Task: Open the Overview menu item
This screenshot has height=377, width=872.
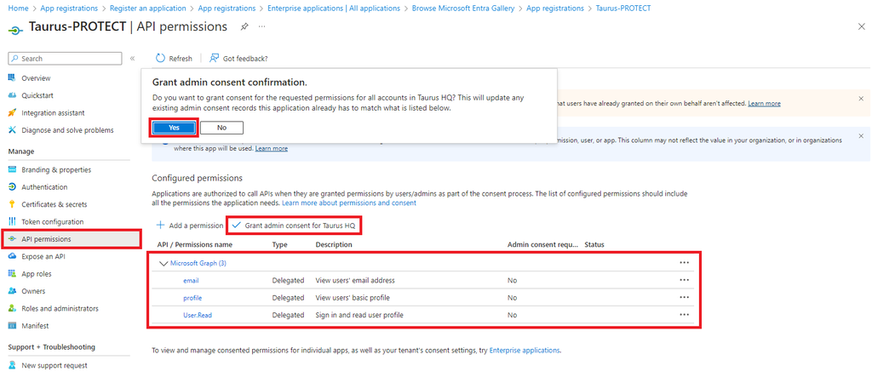Action: [36, 78]
